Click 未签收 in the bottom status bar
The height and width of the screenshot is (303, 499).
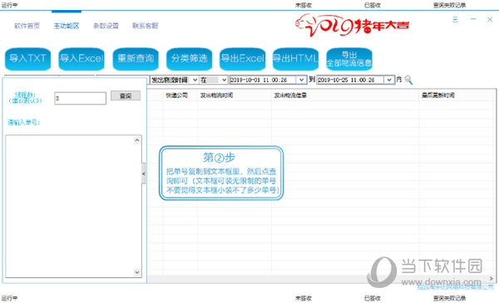[304, 298]
